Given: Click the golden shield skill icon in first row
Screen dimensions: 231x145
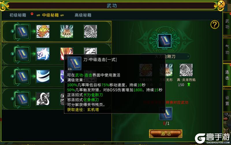Looking at the screenshot, I should tap(43, 31).
